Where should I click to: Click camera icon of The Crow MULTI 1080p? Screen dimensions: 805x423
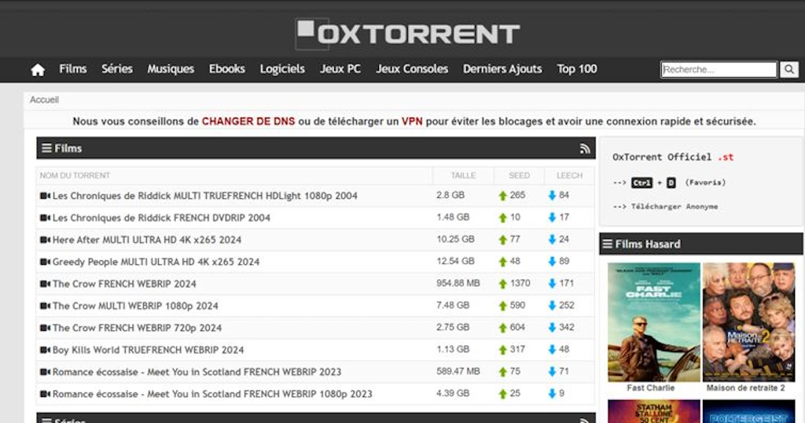(x=45, y=306)
